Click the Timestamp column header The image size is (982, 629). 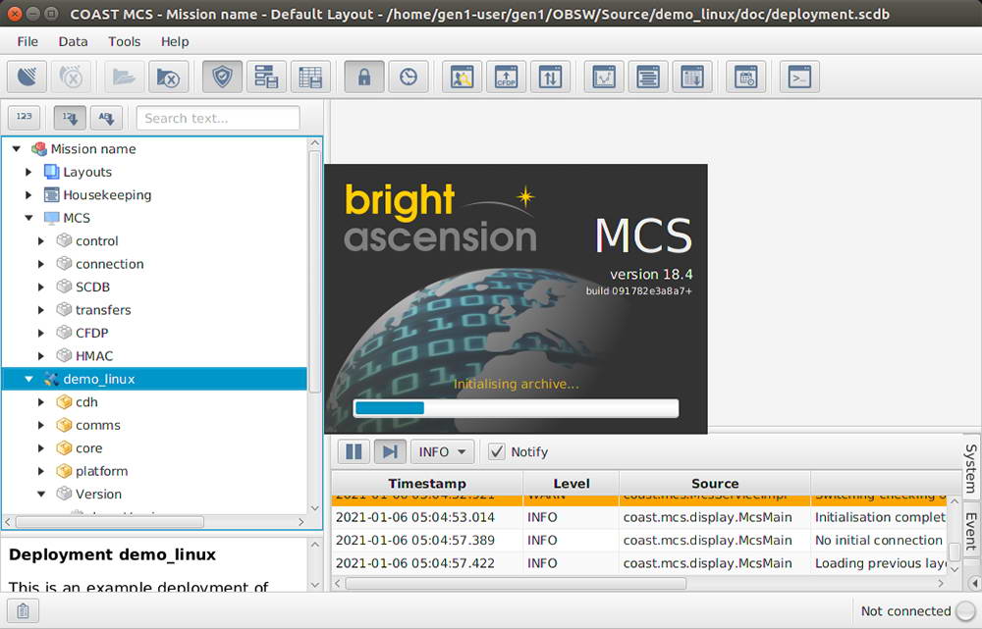pos(427,483)
